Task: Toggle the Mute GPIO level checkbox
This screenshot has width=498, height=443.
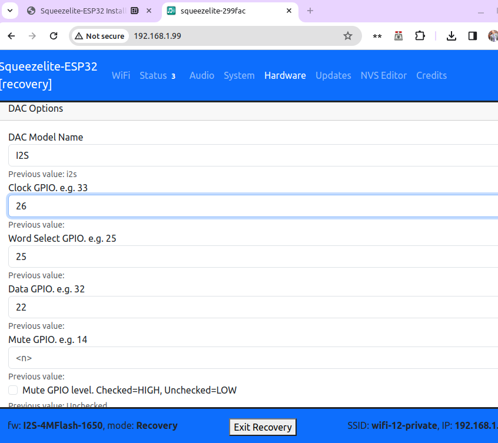Action: point(13,390)
